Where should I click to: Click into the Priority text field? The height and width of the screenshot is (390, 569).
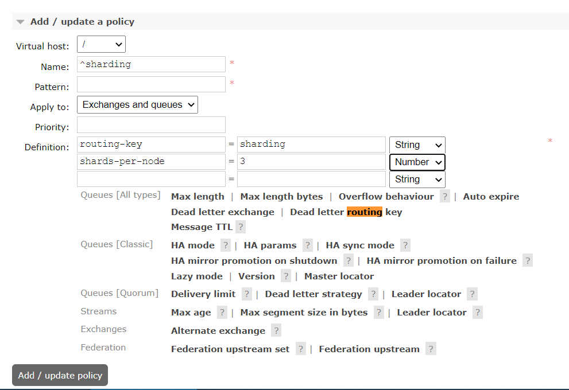(151, 125)
